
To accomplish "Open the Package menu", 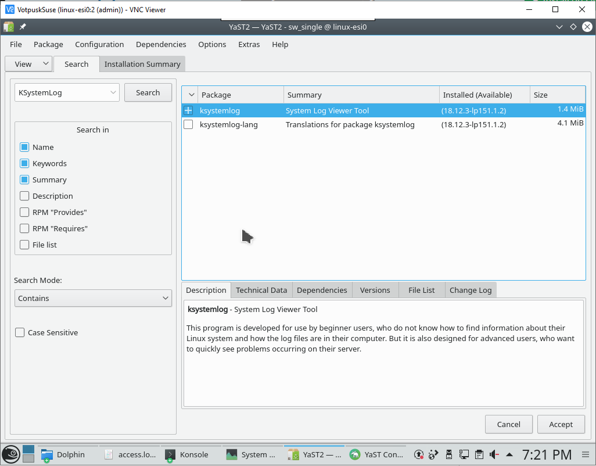I will [48, 45].
